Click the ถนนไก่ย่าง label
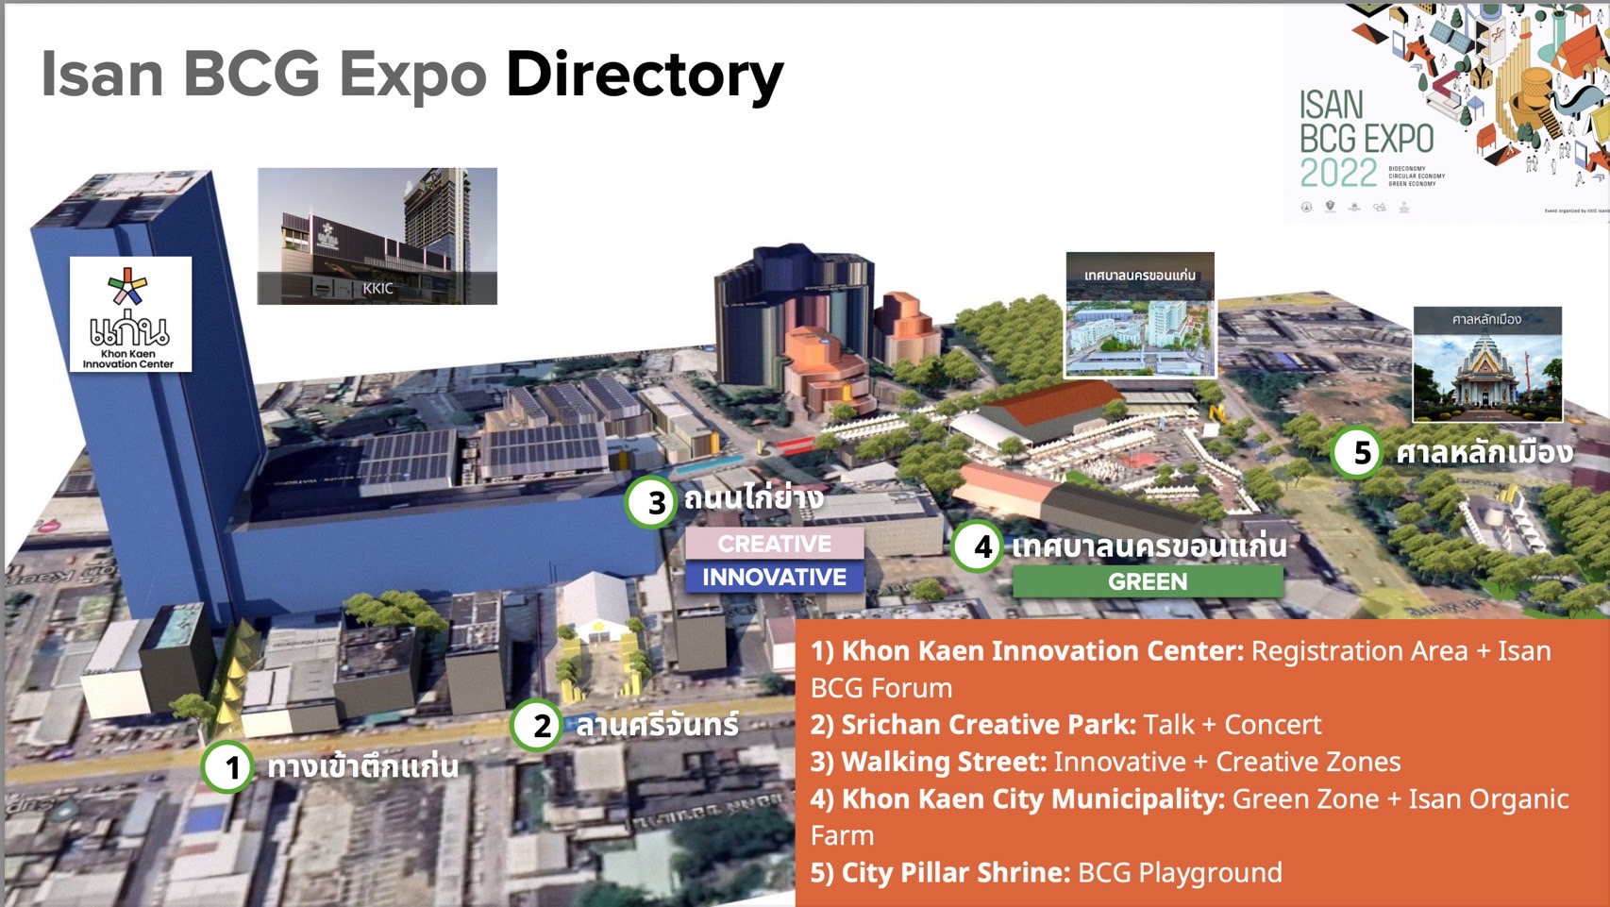Viewport: 1610px width, 907px height. [x=753, y=496]
